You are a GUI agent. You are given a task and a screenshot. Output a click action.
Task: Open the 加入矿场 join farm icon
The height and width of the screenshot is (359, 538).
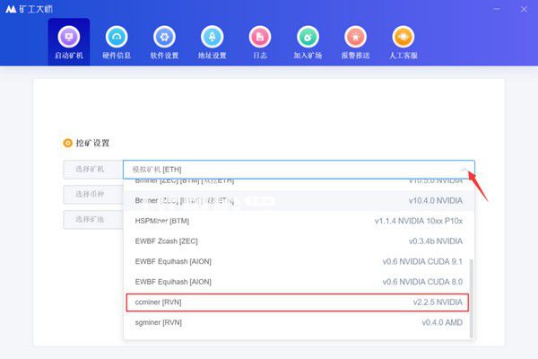tap(308, 37)
